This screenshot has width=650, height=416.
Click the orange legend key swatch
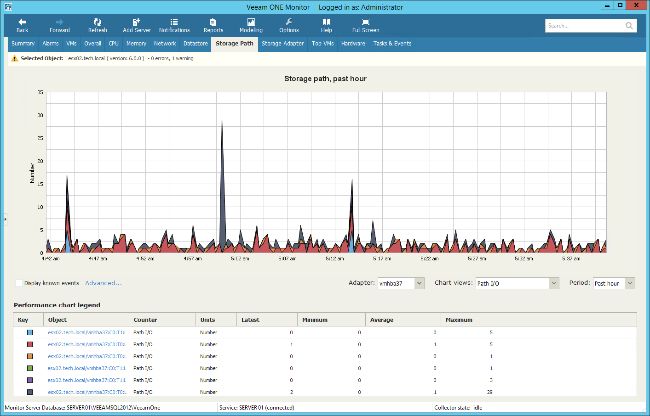[30, 356]
